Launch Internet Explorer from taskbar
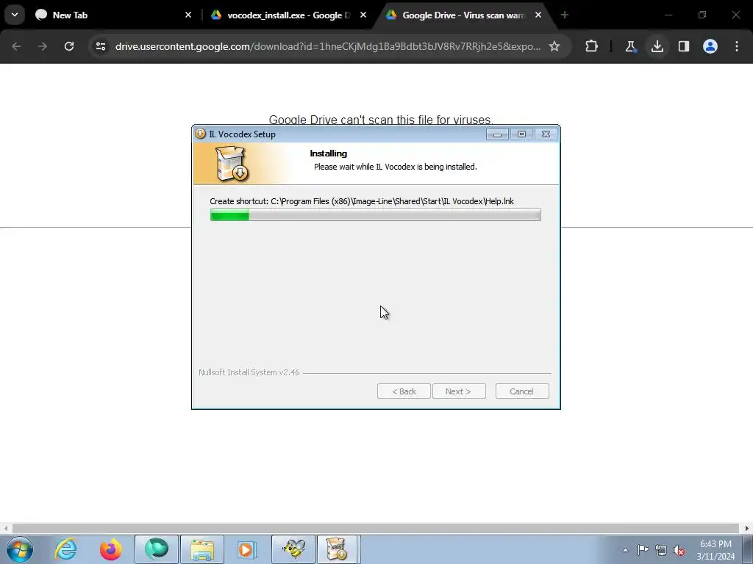Image resolution: width=753 pixels, height=564 pixels. [65, 549]
